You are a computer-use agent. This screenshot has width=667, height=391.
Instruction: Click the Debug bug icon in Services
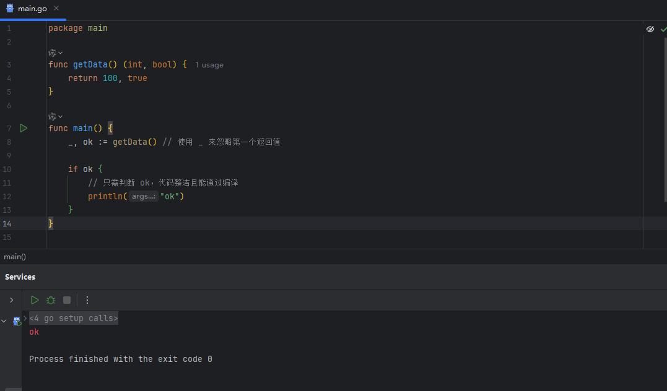point(51,300)
